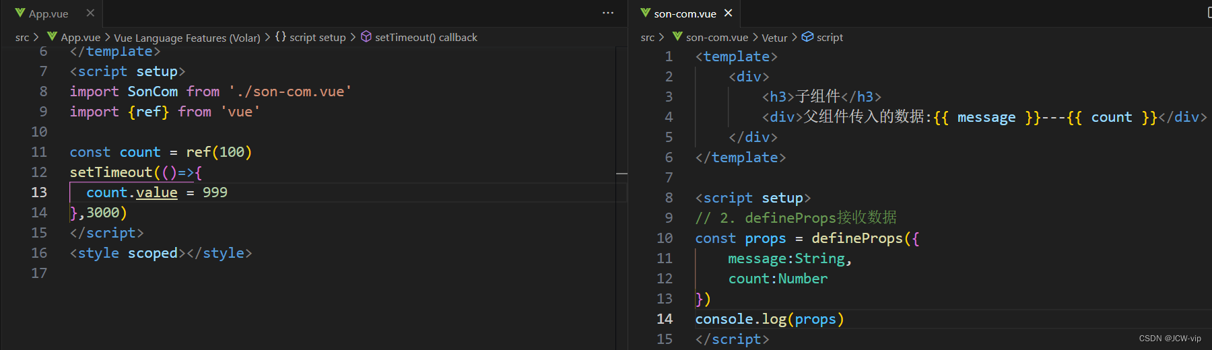Click line number 14 in son-com.vue
This screenshot has width=1212, height=350.
click(x=665, y=319)
